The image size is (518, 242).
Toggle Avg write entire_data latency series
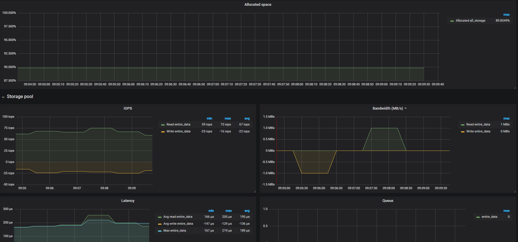[178, 224]
